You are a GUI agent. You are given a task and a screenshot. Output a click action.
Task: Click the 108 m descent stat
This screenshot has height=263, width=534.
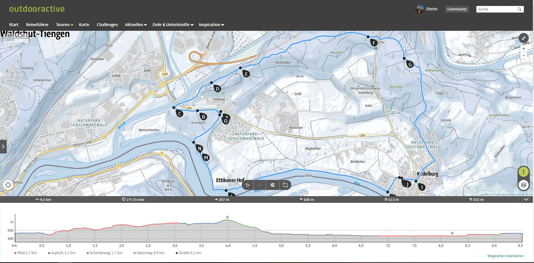306,199
